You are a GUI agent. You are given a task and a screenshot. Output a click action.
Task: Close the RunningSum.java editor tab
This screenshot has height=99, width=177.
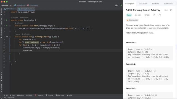(34, 9)
